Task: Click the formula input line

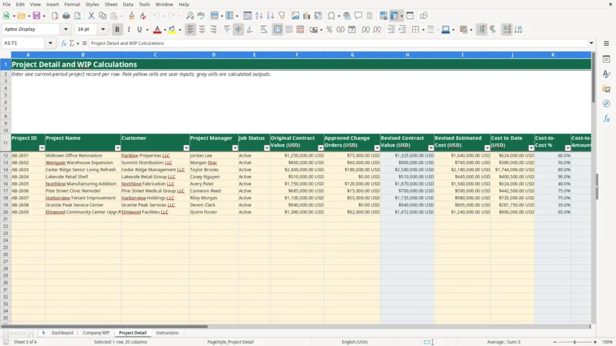Action: [338, 43]
